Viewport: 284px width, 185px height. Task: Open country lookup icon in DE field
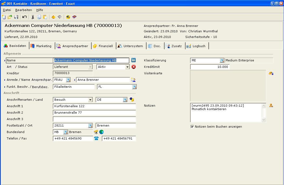125,100
